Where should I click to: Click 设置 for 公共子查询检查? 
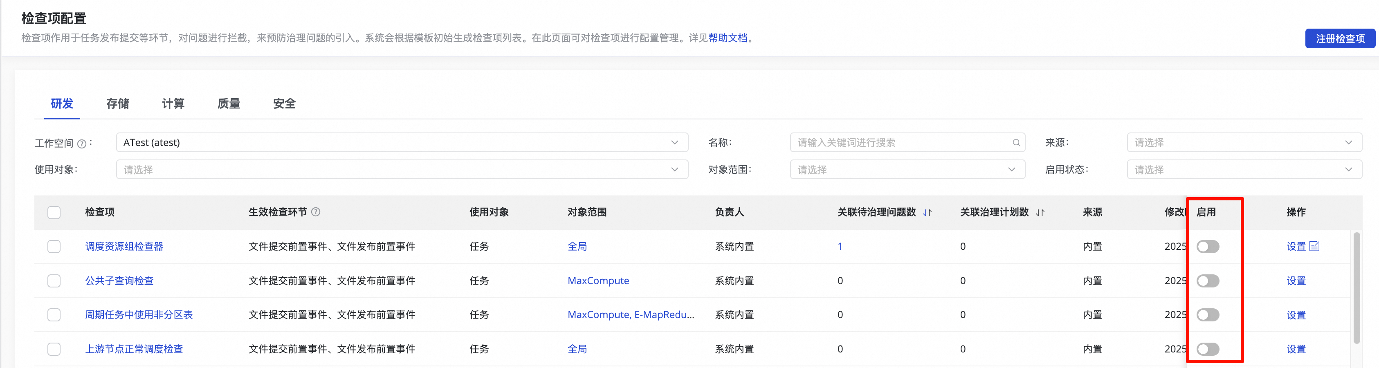click(x=1296, y=281)
